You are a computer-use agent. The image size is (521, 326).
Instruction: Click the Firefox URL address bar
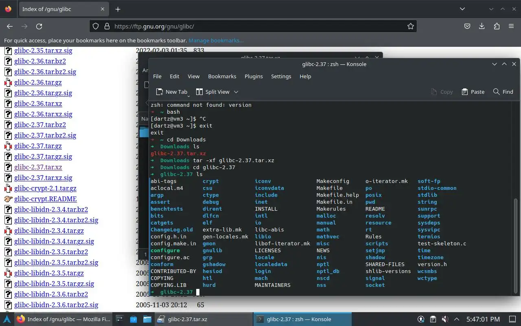[253, 26]
